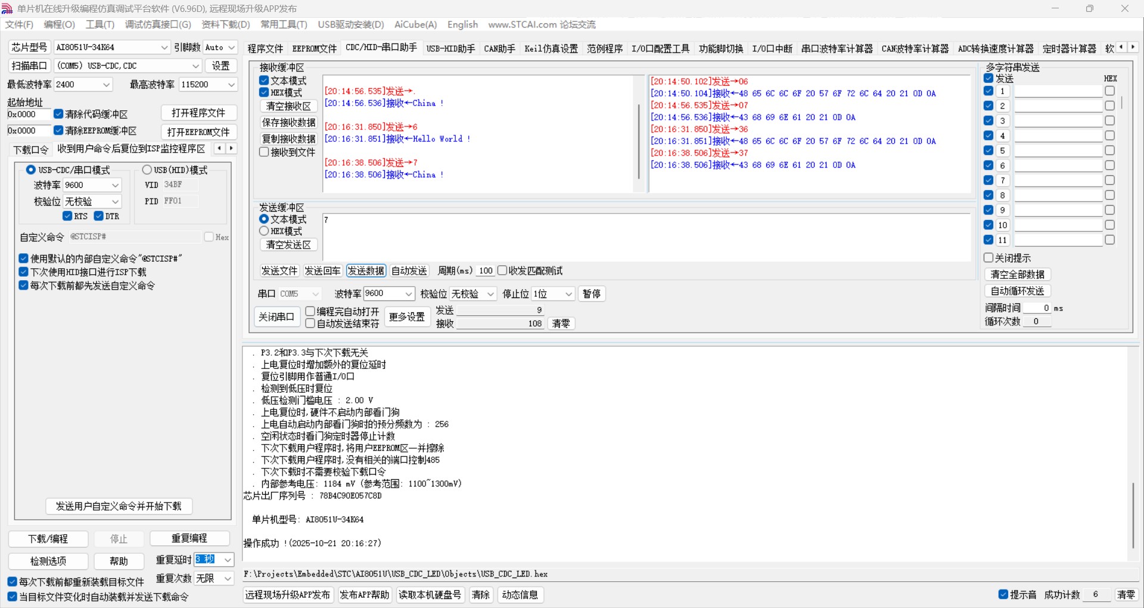
Task: Open the 最高波特率 115200 dropdown
Action: pyautogui.click(x=231, y=85)
